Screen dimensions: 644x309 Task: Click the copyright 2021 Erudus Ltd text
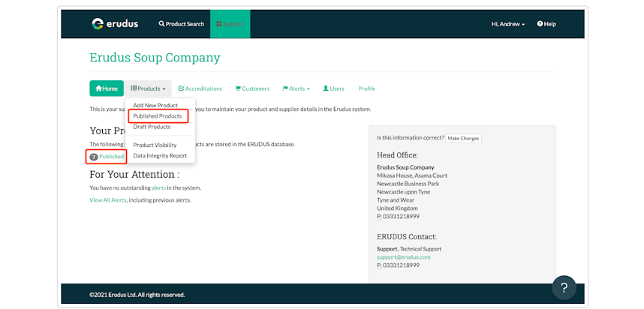[x=137, y=295]
